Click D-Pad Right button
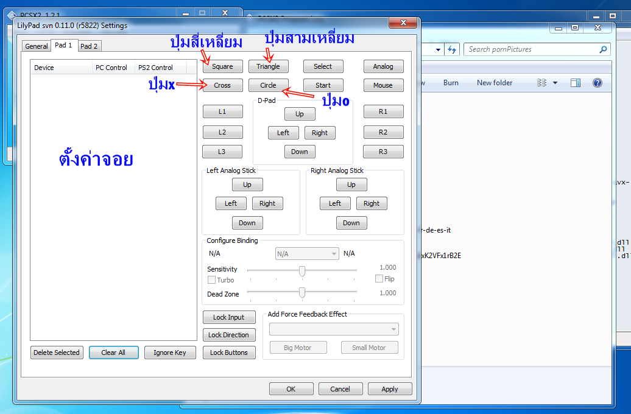Screen dimensions: 631x414 (x=320, y=133)
